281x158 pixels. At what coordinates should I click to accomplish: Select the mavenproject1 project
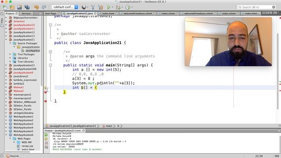22,95
